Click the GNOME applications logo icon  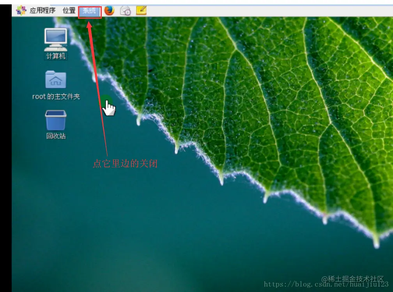point(21,11)
